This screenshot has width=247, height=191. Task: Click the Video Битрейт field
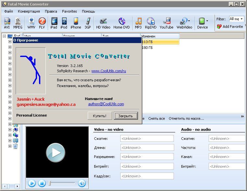pos(147,166)
